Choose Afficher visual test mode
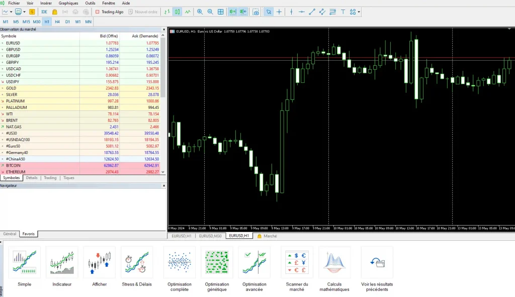515x297 pixels. [x=99, y=267]
